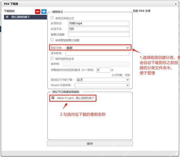Click 必须包含 field containing 1080 mp4
Viewport: 180px width, 157px height.
[x=99, y=23]
